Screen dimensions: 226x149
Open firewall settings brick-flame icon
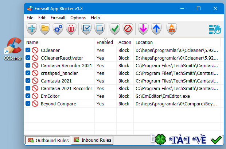pos(172,29)
